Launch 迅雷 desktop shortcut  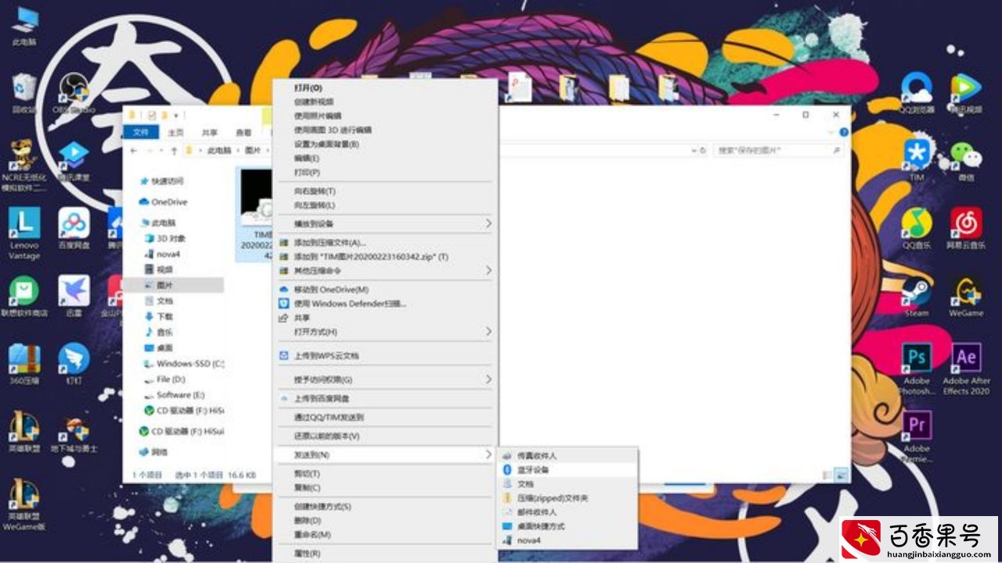(74, 296)
